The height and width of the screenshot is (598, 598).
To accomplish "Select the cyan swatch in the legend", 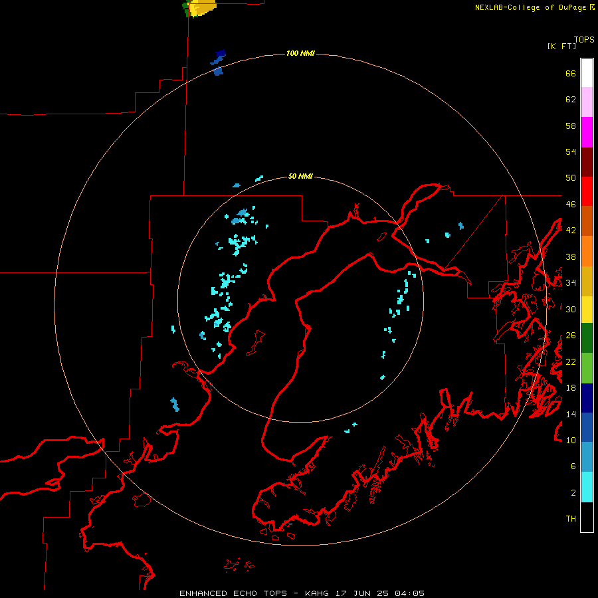I will click(x=587, y=487).
